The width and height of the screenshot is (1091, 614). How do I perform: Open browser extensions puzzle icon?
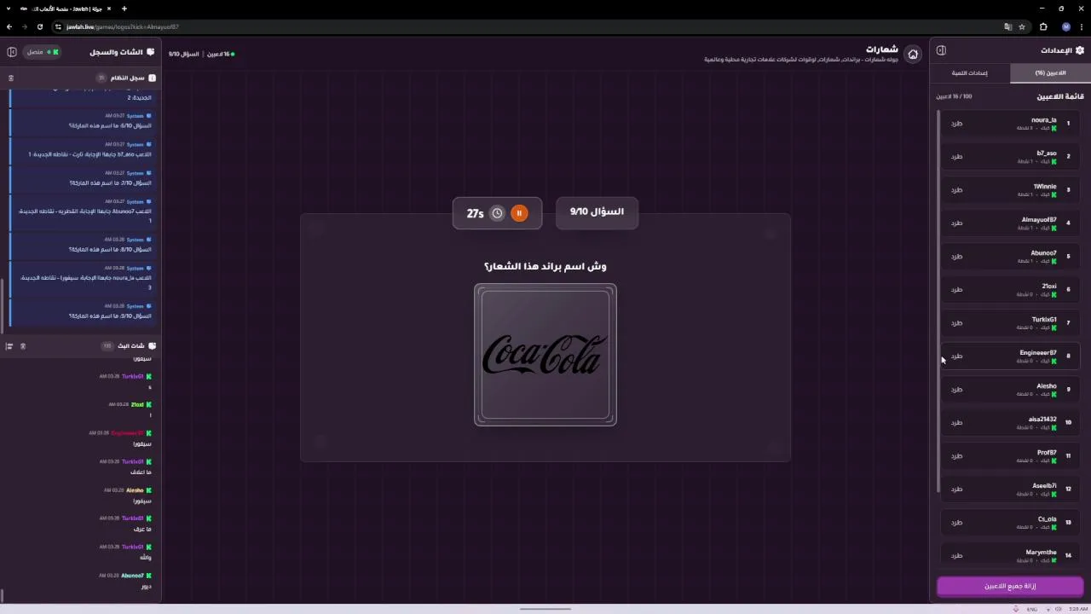[x=1043, y=26]
